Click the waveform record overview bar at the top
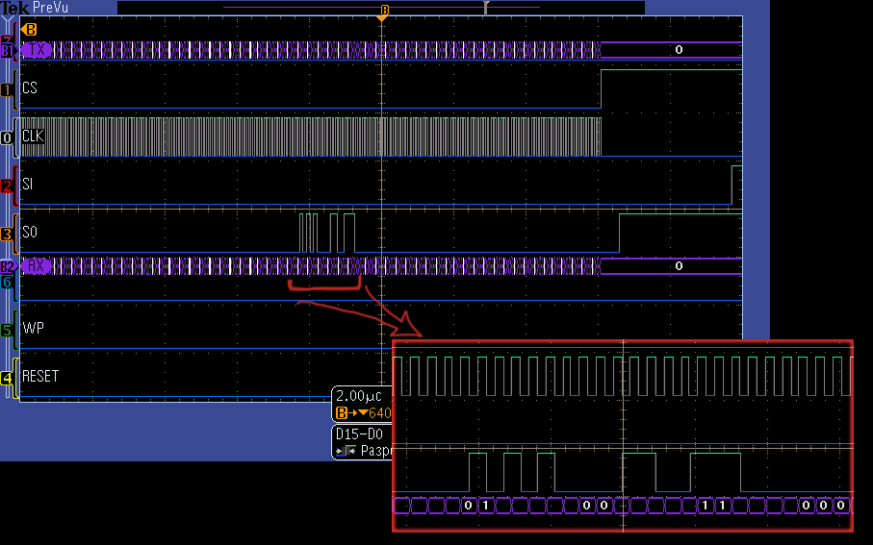Viewport: 873px width, 545px height. [x=381, y=8]
